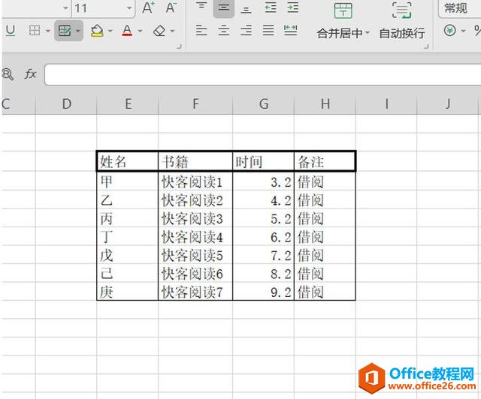This screenshot has height=399, width=481.
Task: Open the currency format dropdown arrow
Action: click(x=463, y=31)
